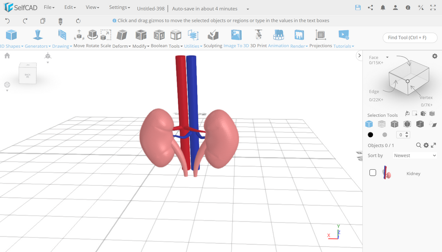Expand the Boolean menu
This screenshot has width=442, height=252.
(x=159, y=45)
